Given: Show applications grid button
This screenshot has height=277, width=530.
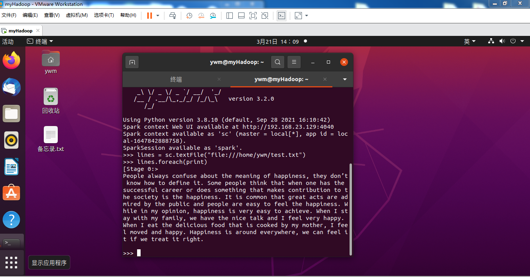Looking at the screenshot, I should [12, 263].
